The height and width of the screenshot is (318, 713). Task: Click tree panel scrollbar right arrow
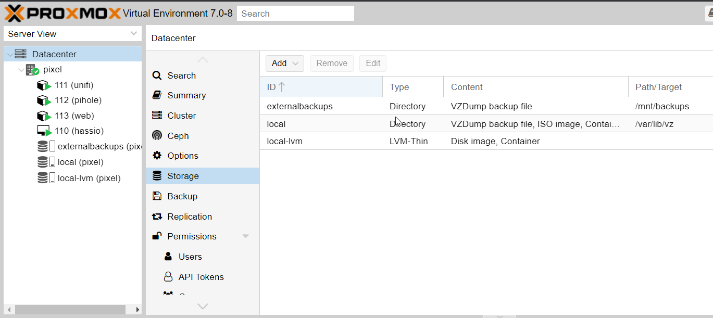pyautogui.click(x=137, y=310)
